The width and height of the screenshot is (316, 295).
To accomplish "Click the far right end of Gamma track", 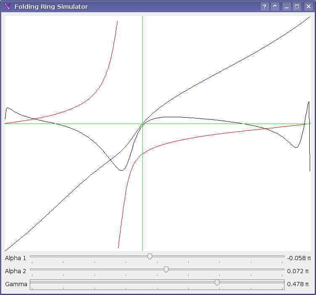I will coord(283,283).
